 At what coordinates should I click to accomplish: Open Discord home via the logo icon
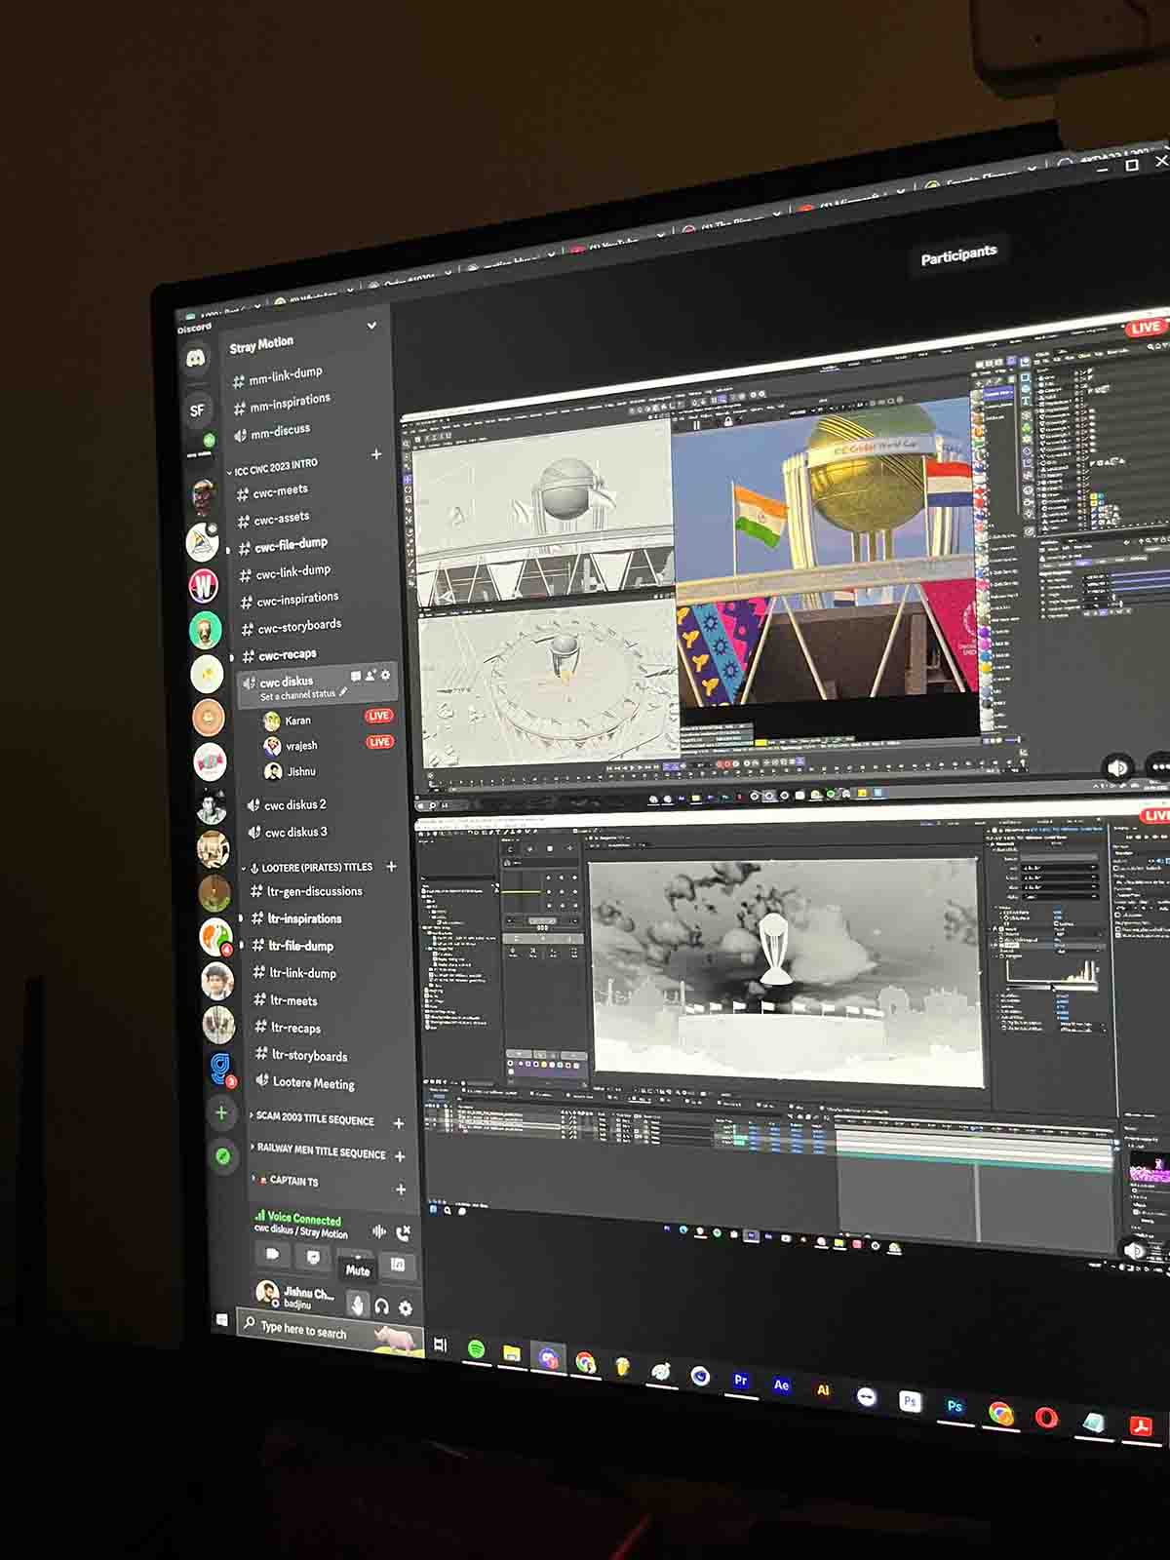(x=196, y=359)
